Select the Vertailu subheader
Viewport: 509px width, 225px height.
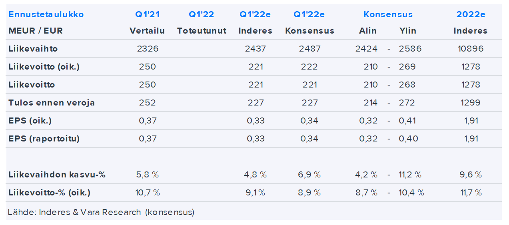tap(147, 31)
